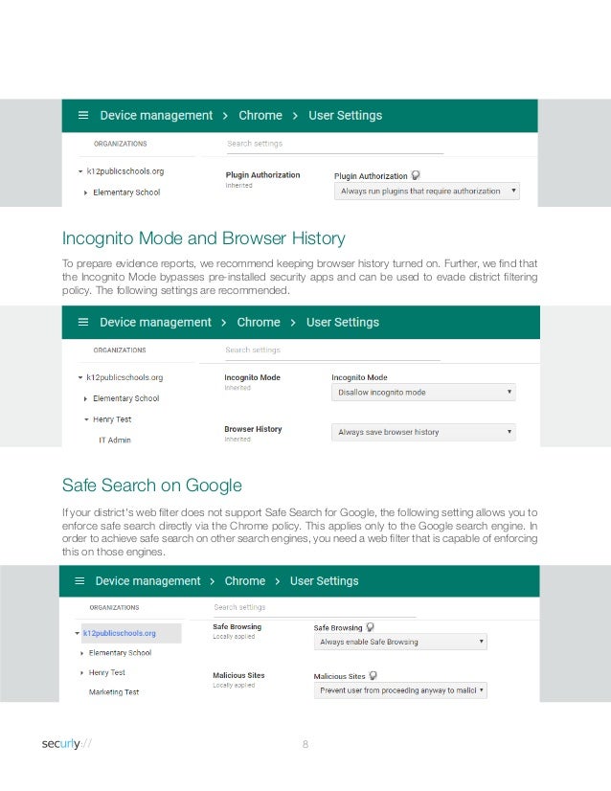Screen dimensions: 611x791
Task: Click 'Chrome' breadcrumb in Incognito Mode header
Action: pyautogui.click(x=259, y=322)
